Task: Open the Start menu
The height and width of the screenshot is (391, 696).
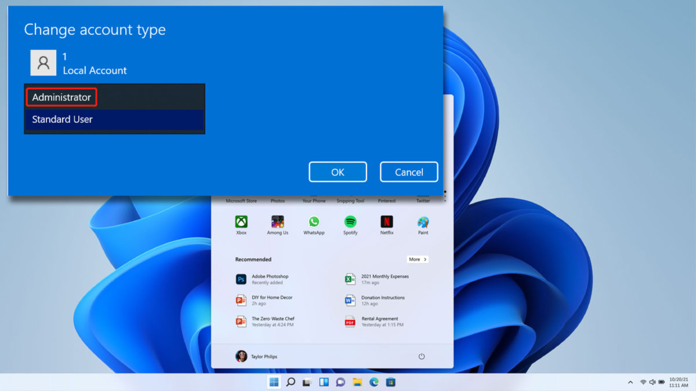Action: pos(273,382)
